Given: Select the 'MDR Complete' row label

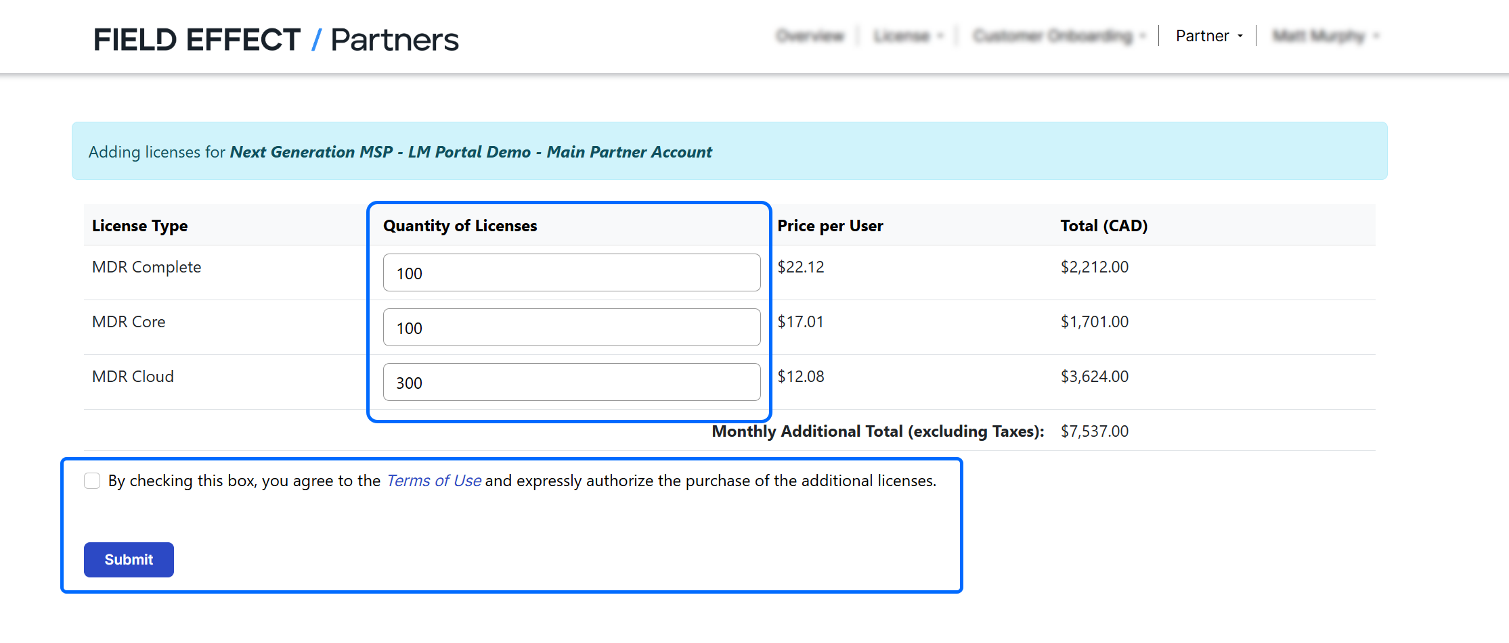Looking at the screenshot, I should click(147, 267).
